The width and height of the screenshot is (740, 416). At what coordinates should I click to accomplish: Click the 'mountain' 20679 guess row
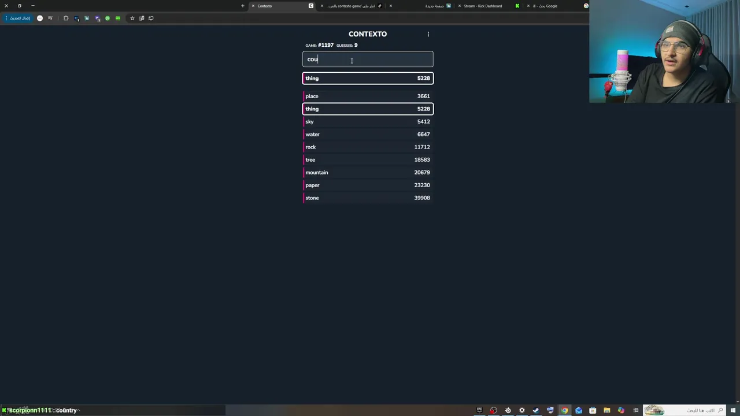pyautogui.click(x=368, y=172)
